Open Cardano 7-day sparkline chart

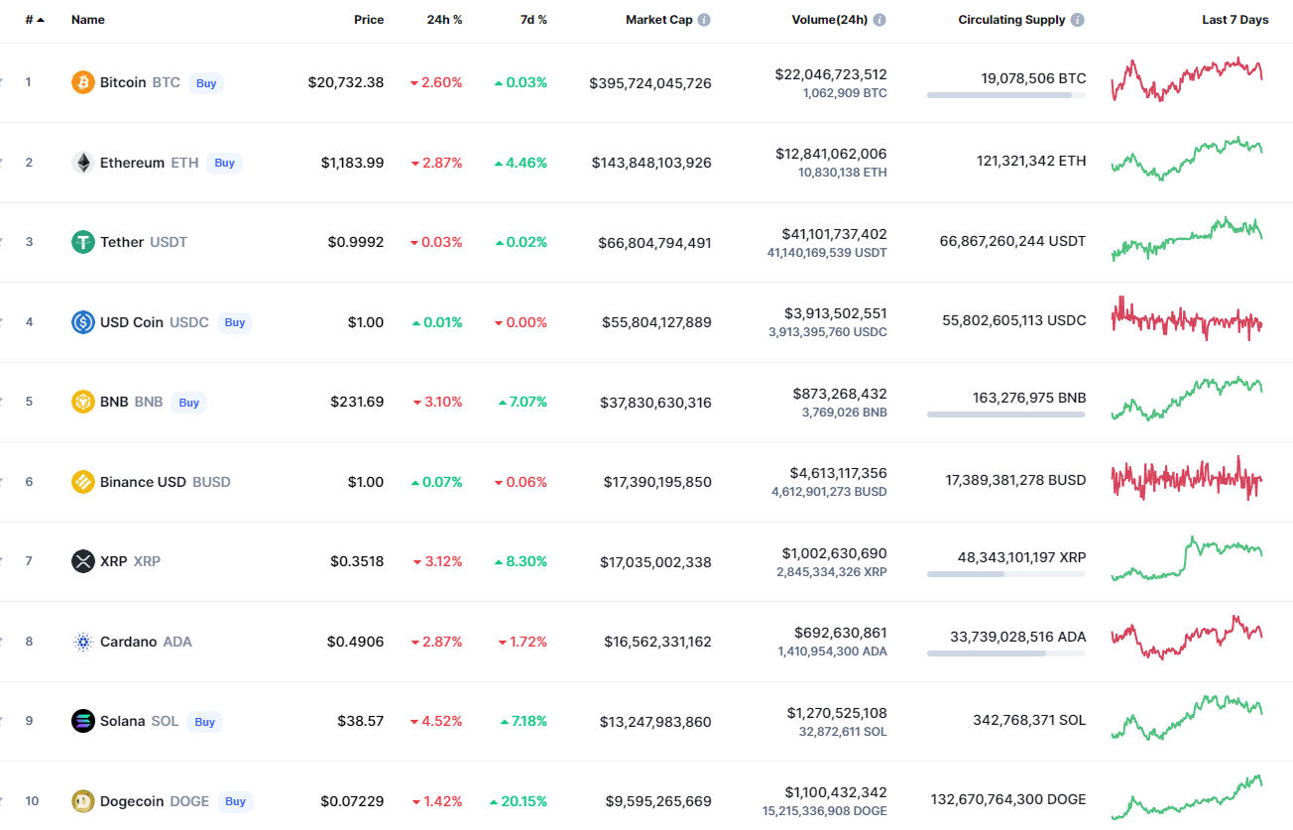(1187, 638)
